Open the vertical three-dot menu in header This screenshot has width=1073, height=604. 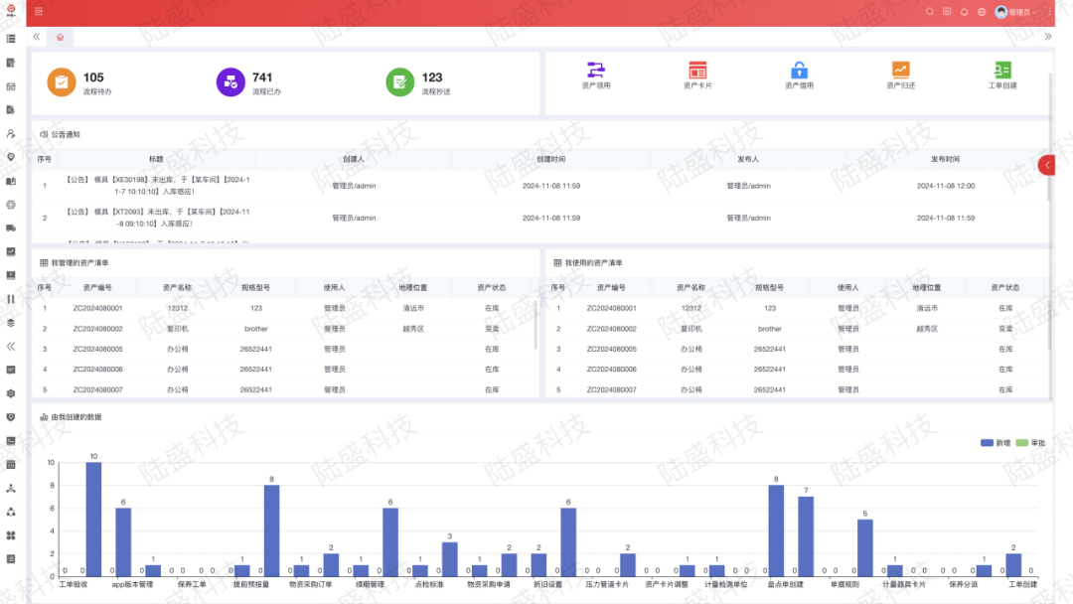tap(1049, 12)
